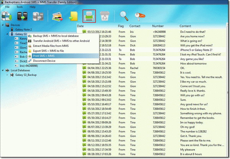This screenshot has width=230, height=159.
Task: Select the Local Databases node
Action: [20, 70]
